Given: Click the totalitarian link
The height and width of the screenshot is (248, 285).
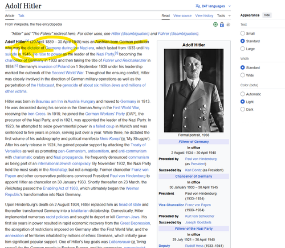Looking at the screenshot, I should point(80,211).
